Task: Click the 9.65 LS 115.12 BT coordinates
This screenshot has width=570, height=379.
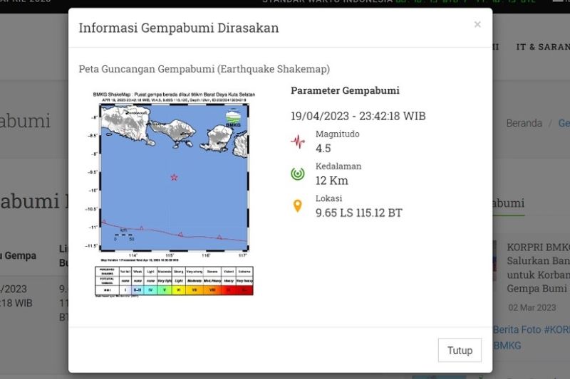Action: tap(358, 213)
